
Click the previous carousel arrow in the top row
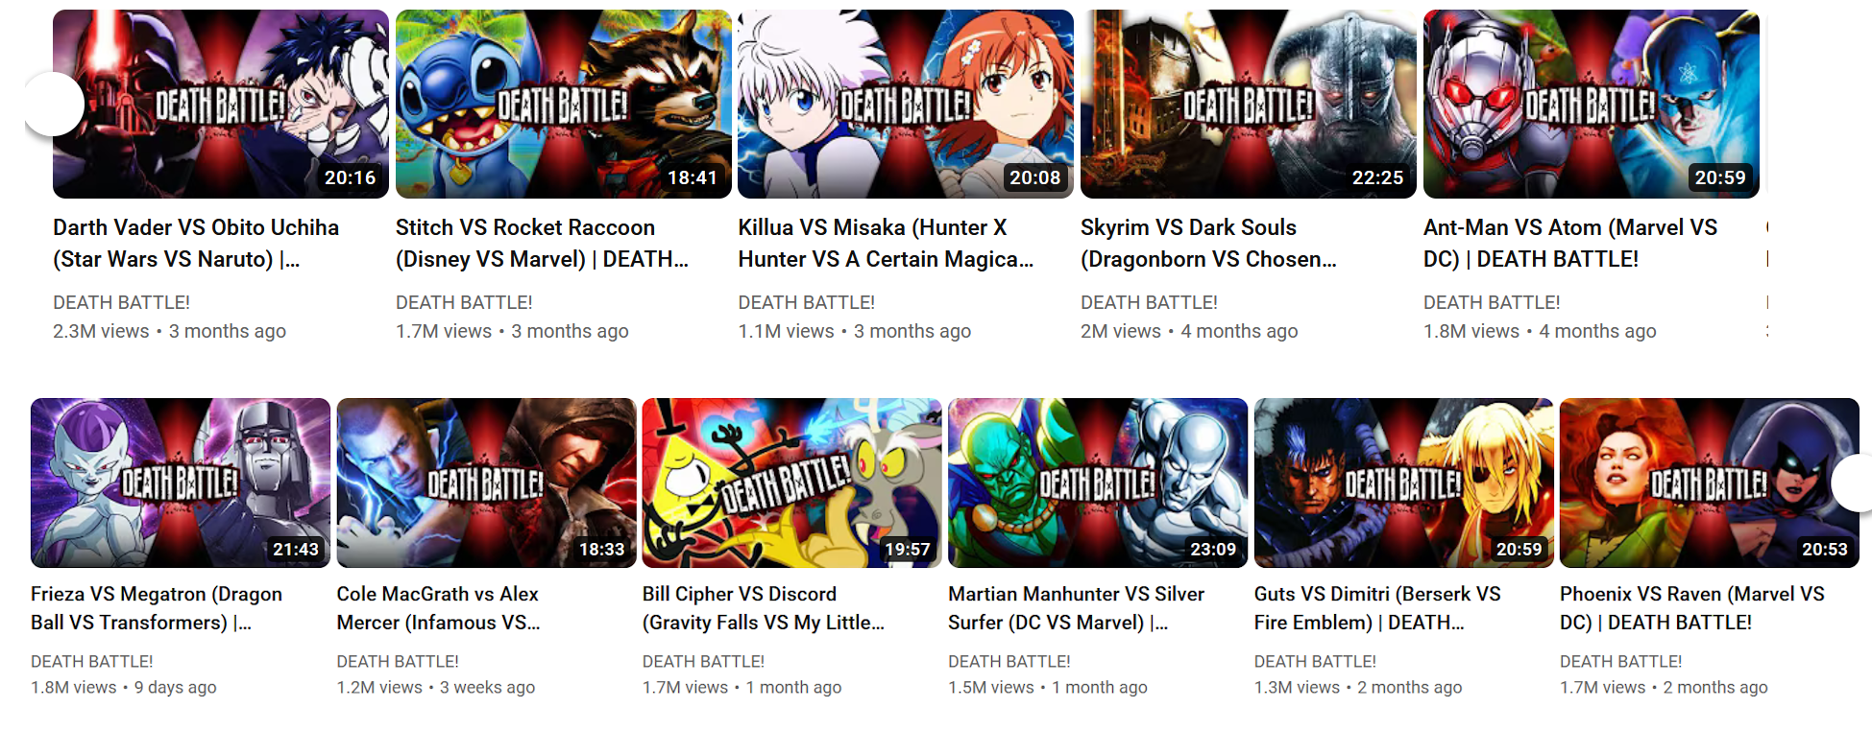point(53,104)
